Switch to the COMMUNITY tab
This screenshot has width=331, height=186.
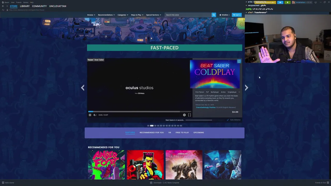point(39,6)
